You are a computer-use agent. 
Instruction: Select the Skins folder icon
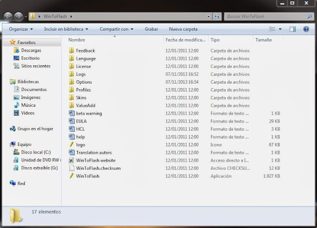click(x=71, y=97)
